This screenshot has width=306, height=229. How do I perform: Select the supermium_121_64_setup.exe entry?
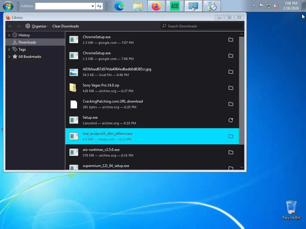coord(152,165)
